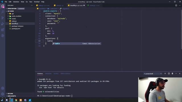The image size is (182, 102).
Task: Click the migrations breadcrumb item
Action: tap(66, 9)
